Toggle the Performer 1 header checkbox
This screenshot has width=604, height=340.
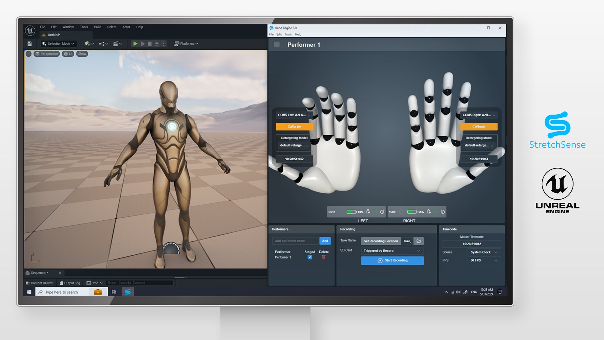pyautogui.click(x=277, y=45)
